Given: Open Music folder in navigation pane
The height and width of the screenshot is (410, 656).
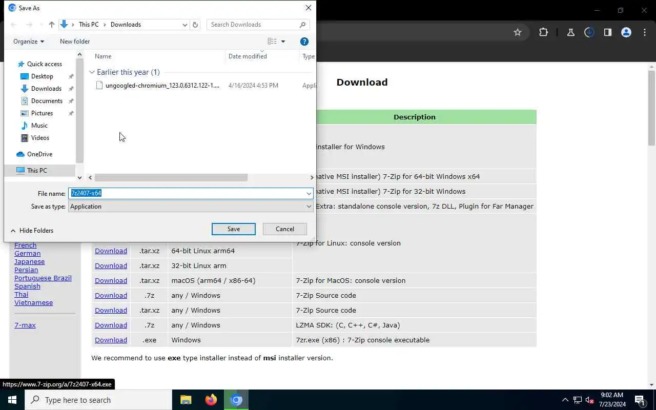Looking at the screenshot, I should pyautogui.click(x=39, y=126).
